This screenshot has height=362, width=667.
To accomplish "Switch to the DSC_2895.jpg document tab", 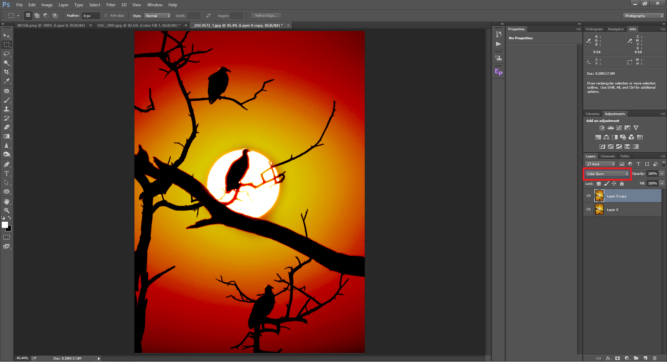I will [x=138, y=25].
